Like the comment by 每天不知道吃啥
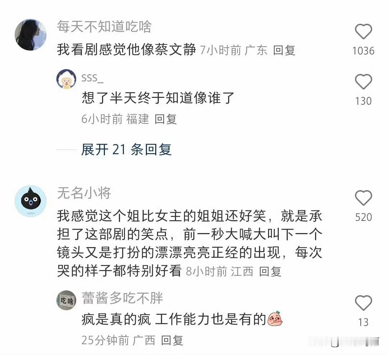 point(363,32)
